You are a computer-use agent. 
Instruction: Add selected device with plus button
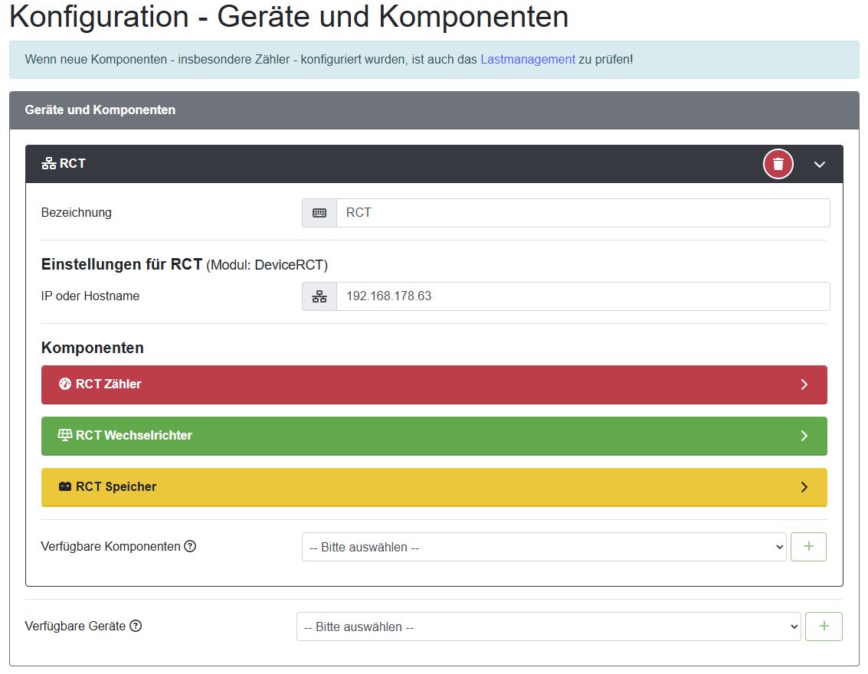point(824,627)
